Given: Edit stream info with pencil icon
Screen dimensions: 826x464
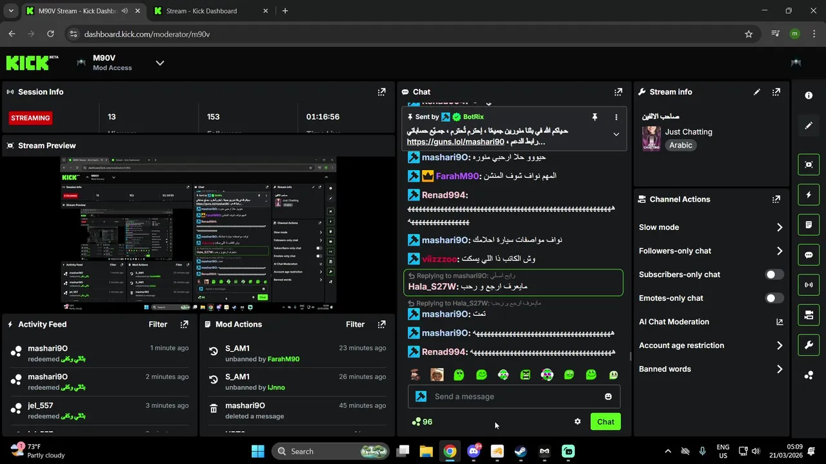Looking at the screenshot, I should (757, 92).
